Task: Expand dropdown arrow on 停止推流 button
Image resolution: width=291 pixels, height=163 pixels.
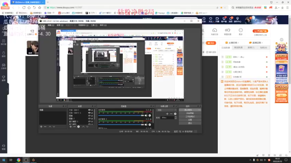Action: click(199, 110)
